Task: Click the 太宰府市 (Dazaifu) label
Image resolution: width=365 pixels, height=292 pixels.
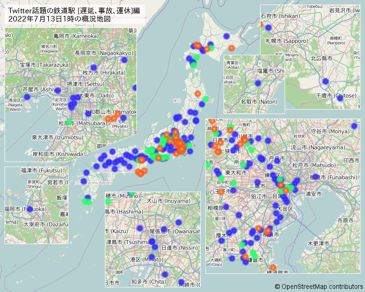Action: point(46,224)
